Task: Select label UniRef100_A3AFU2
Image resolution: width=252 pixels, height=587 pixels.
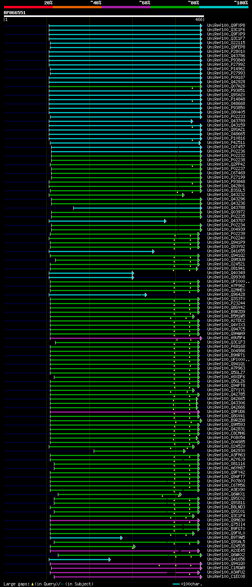Action: click(x=226, y=572)
